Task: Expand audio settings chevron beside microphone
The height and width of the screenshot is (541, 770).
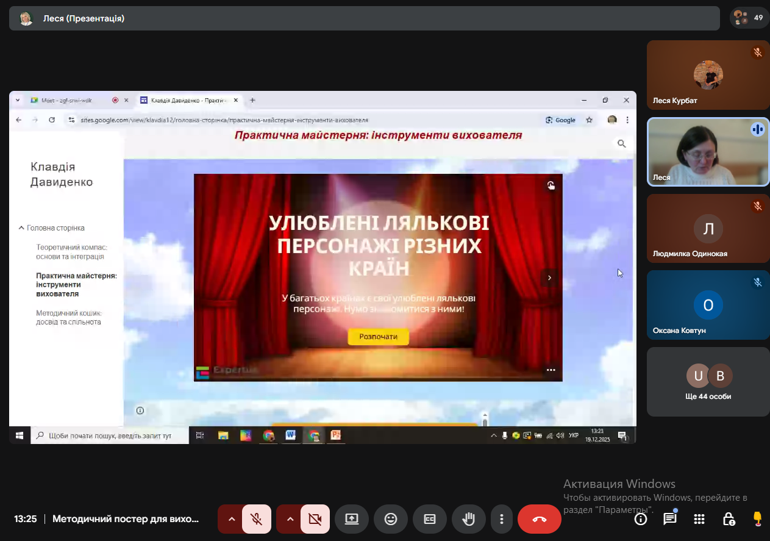Action: (231, 519)
